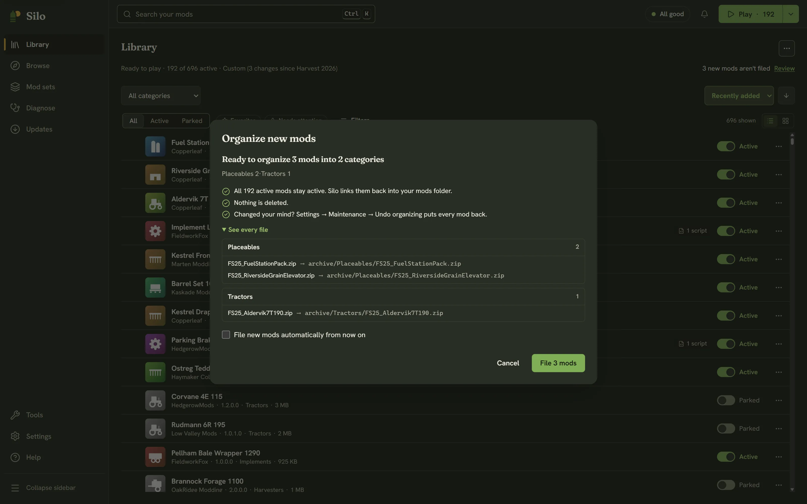The image size is (807, 504).
Task: Click the Rudmann 6R 195 tractor icon
Action: coord(155,429)
